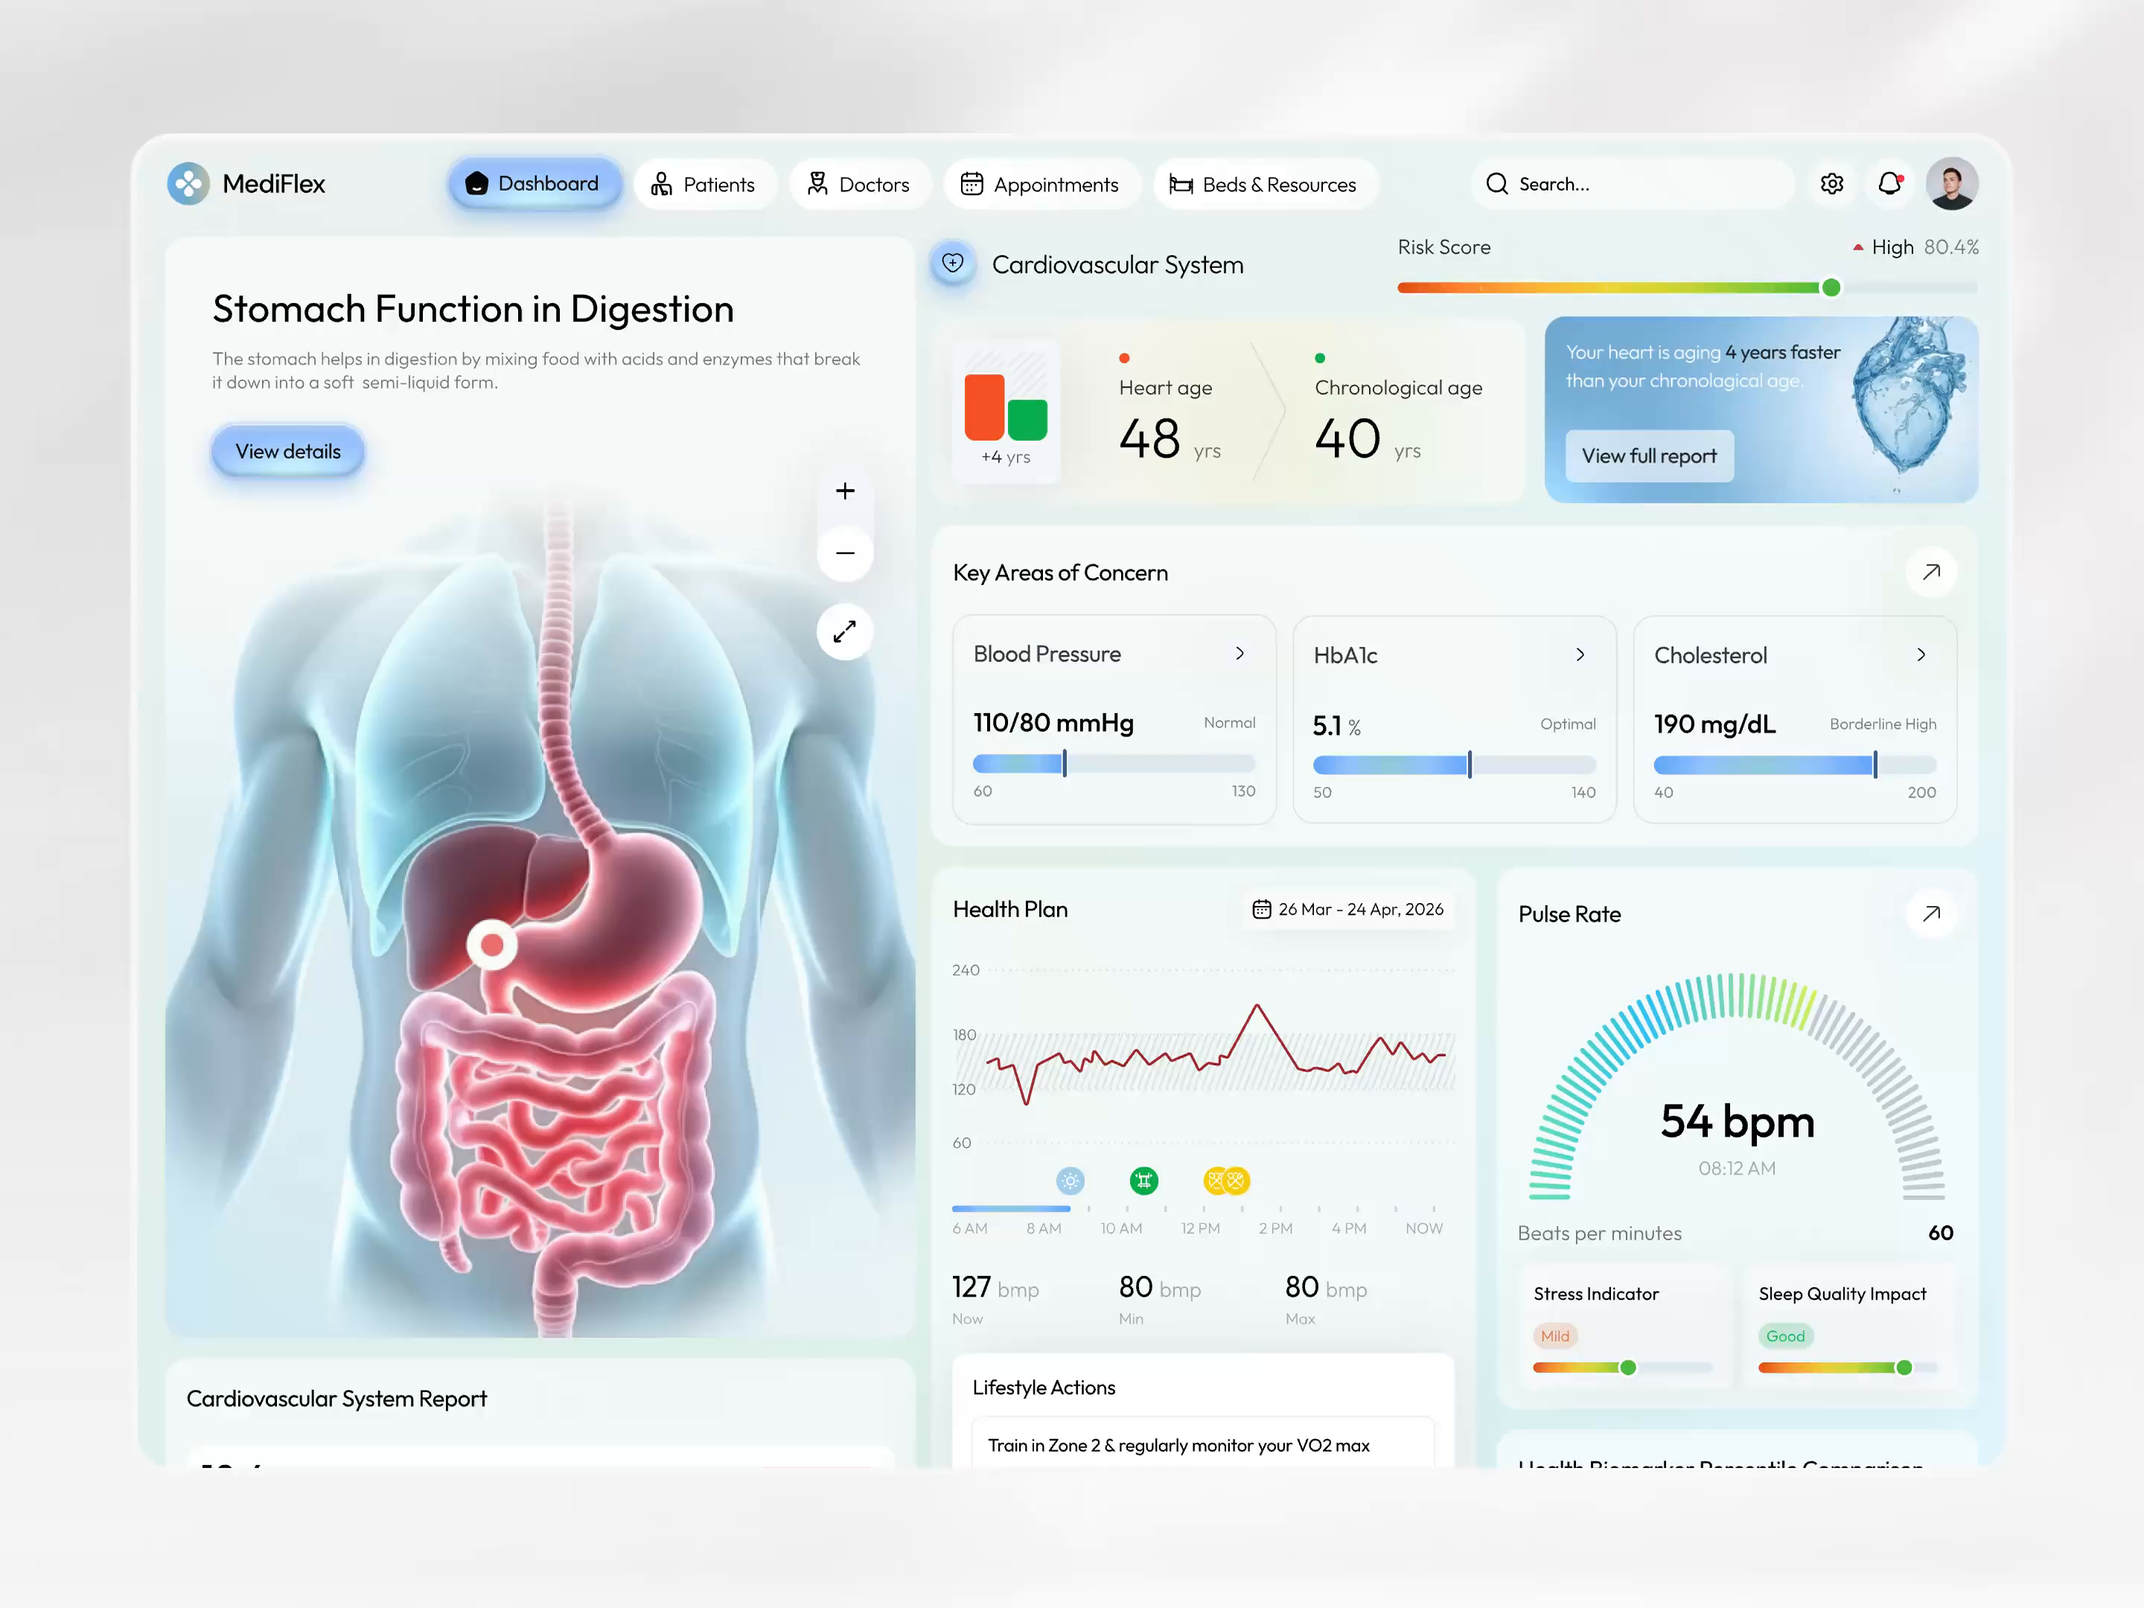Click the yellow double activity icon
The width and height of the screenshot is (2144, 1608).
click(x=1226, y=1181)
